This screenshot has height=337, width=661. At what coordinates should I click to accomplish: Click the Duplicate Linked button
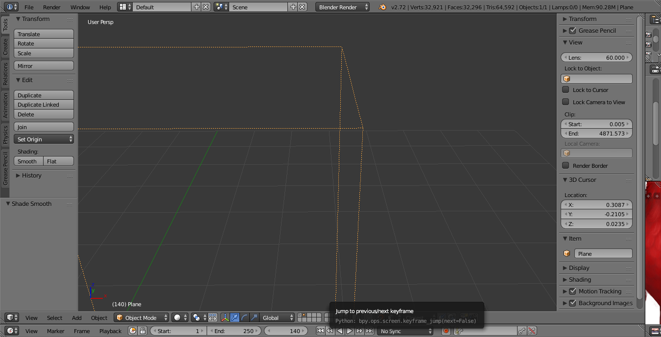pyautogui.click(x=44, y=105)
